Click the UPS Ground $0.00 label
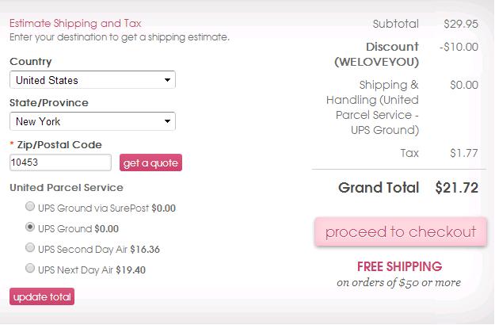This screenshot has width=495, height=325. (x=78, y=228)
